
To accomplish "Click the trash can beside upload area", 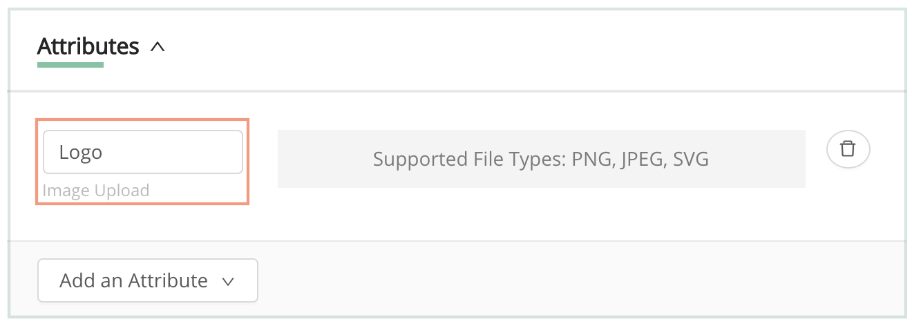I will tap(848, 149).
